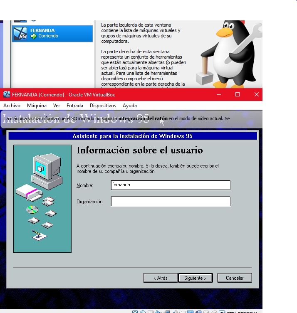
Task: Click the paragraph starting 'La parte izquierda de esta ventana'
Action: click(x=141, y=33)
